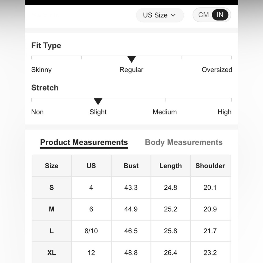Click the High stretch label
Viewport: 263px width, 263px height.
tap(224, 112)
